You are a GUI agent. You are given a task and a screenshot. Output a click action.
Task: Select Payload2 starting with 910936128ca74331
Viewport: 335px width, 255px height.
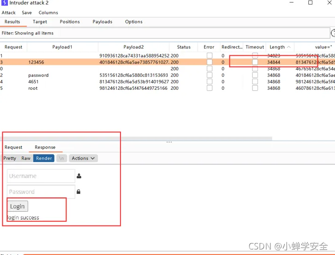(134, 56)
